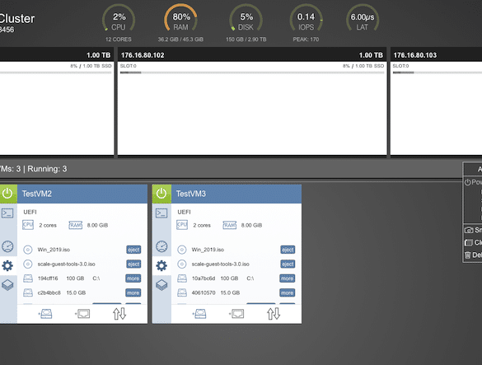
Task: Select node 176.16.80.103 header
Action: [436, 55]
